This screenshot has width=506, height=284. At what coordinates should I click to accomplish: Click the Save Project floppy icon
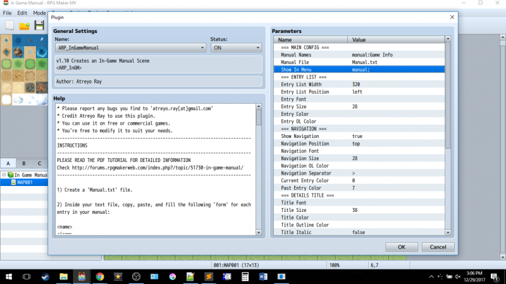coord(39,25)
